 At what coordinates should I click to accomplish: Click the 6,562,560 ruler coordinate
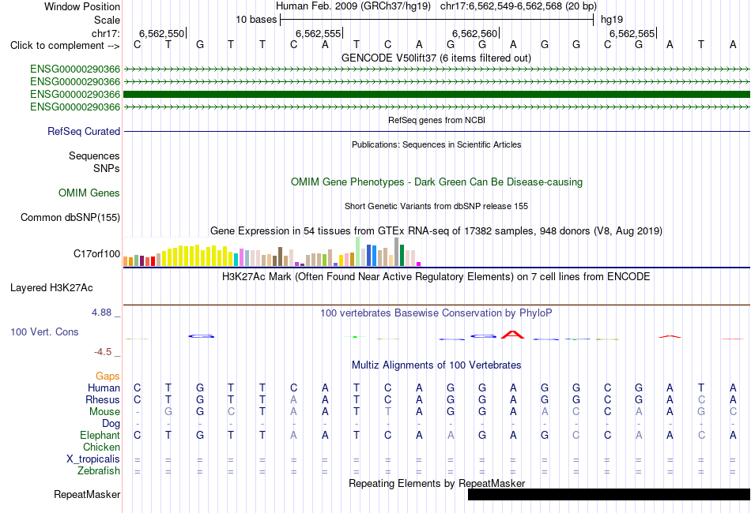click(x=474, y=33)
